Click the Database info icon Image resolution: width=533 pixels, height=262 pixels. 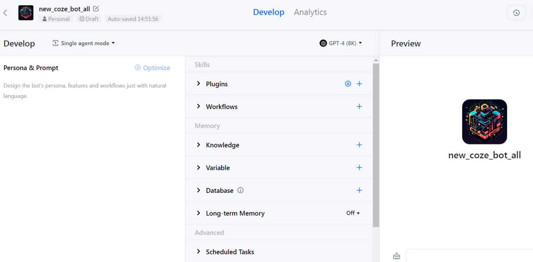(x=241, y=190)
